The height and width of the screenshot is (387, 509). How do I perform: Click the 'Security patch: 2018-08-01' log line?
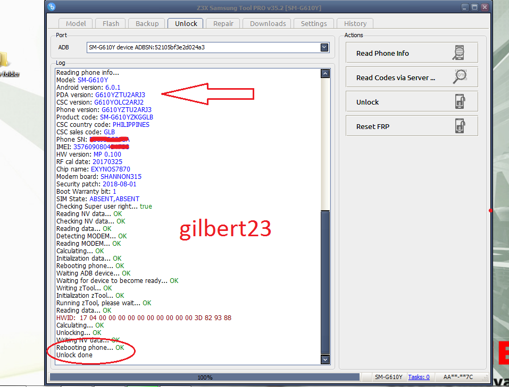tap(96, 184)
